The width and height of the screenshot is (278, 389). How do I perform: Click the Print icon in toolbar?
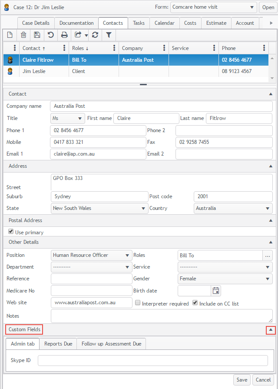click(x=64, y=35)
